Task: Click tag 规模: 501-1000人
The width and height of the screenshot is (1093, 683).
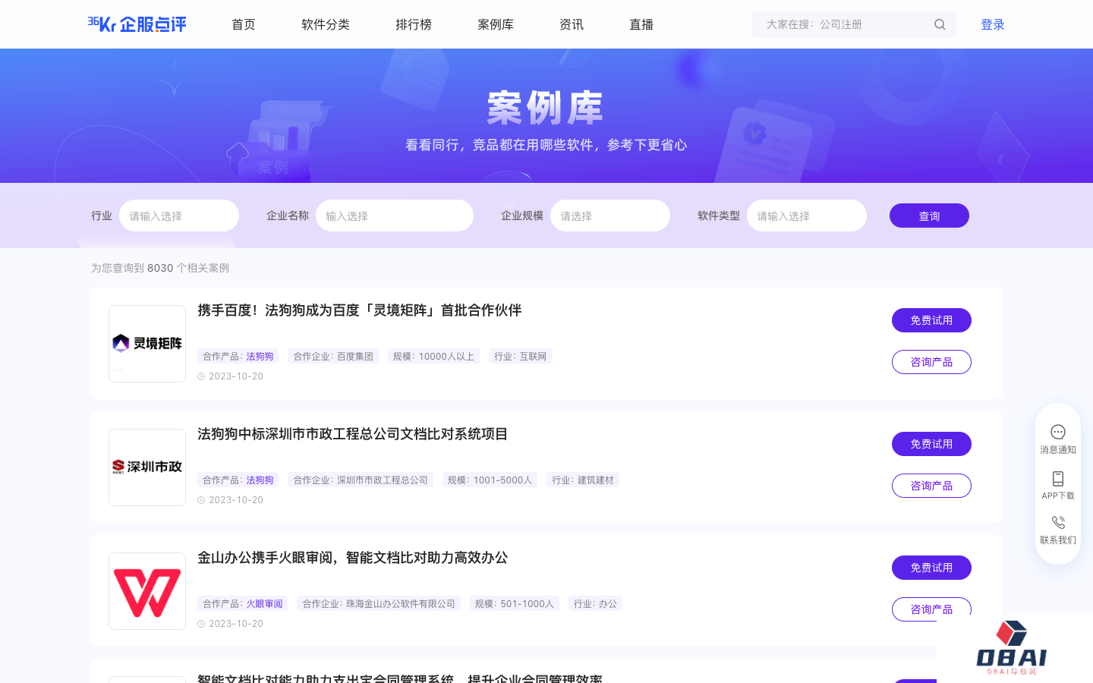Action: 515,604
